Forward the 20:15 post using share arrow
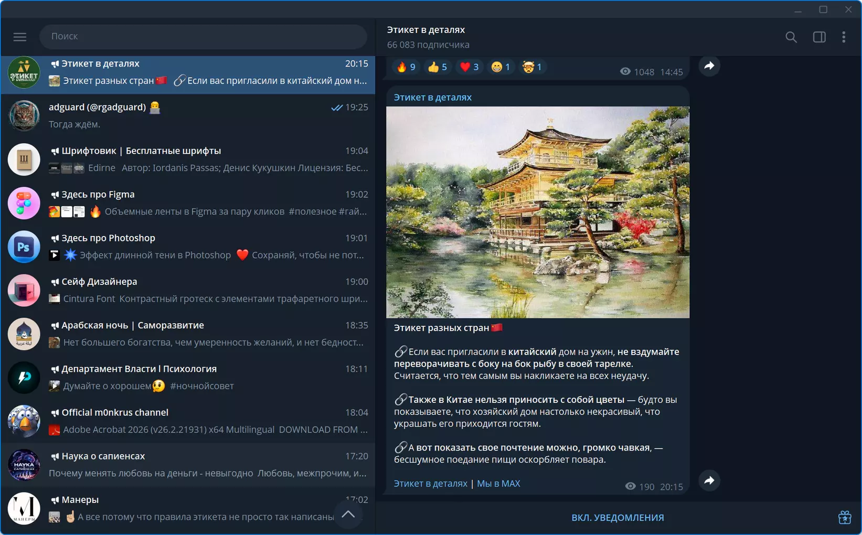Screen dimensions: 862x535 [x=709, y=480]
